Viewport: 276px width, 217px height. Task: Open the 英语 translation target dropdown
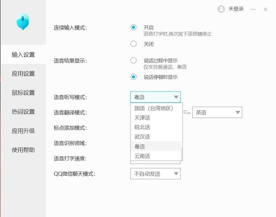(x=217, y=112)
